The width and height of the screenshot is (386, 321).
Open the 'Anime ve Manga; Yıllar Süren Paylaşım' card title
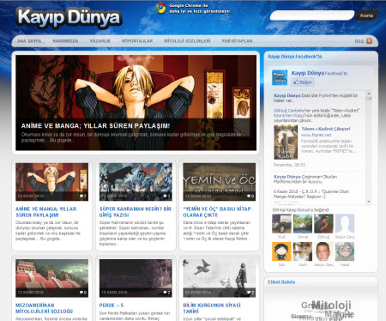(46, 212)
